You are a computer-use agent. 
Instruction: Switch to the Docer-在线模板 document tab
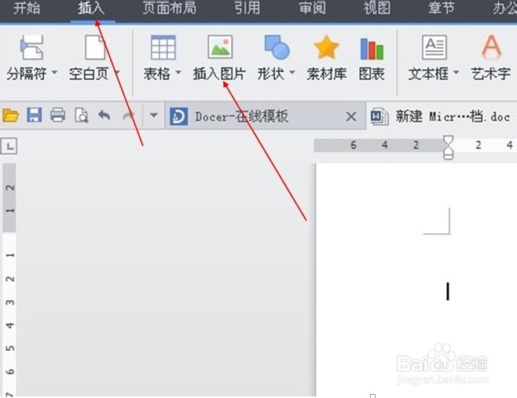click(x=265, y=116)
